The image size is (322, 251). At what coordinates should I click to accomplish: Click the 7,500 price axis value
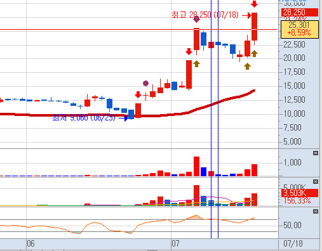(292, 127)
